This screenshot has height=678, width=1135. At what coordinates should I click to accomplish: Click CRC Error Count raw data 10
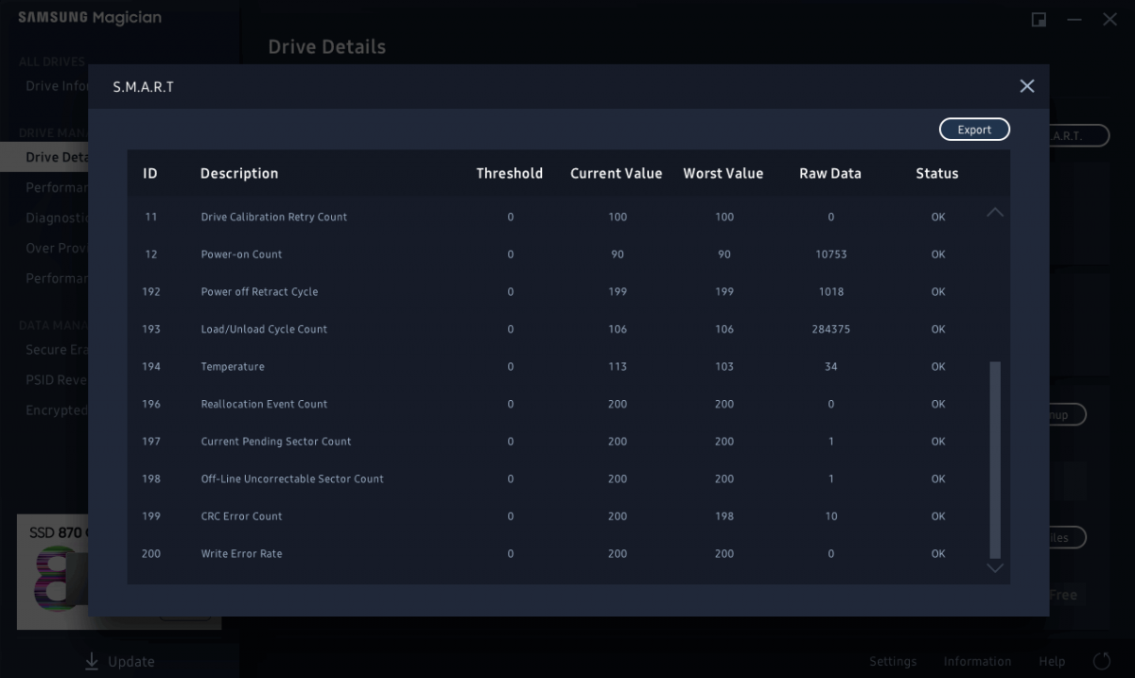(x=830, y=516)
